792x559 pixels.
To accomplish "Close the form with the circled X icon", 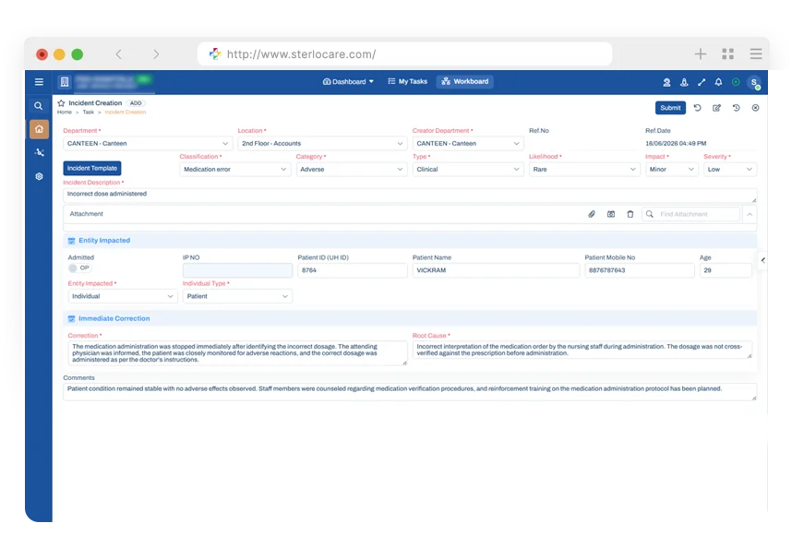I will (755, 108).
